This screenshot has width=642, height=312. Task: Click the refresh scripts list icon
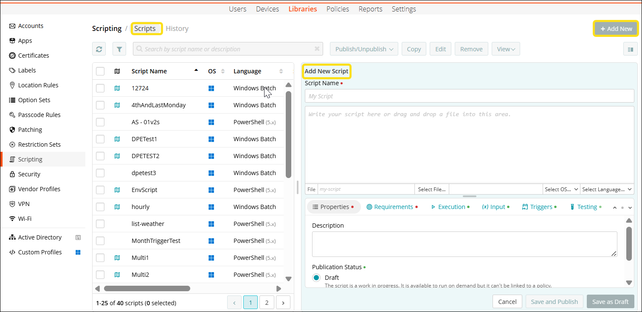point(99,49)
